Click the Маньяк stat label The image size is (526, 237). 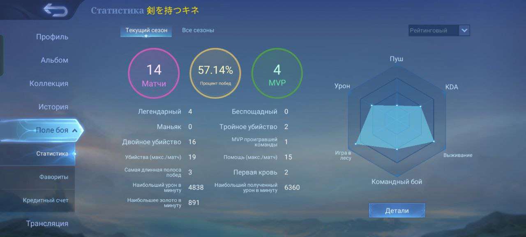[169, 127]
